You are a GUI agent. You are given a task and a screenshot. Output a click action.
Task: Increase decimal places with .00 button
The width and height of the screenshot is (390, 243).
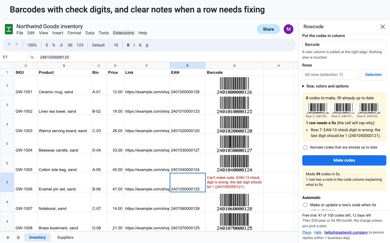70,45
